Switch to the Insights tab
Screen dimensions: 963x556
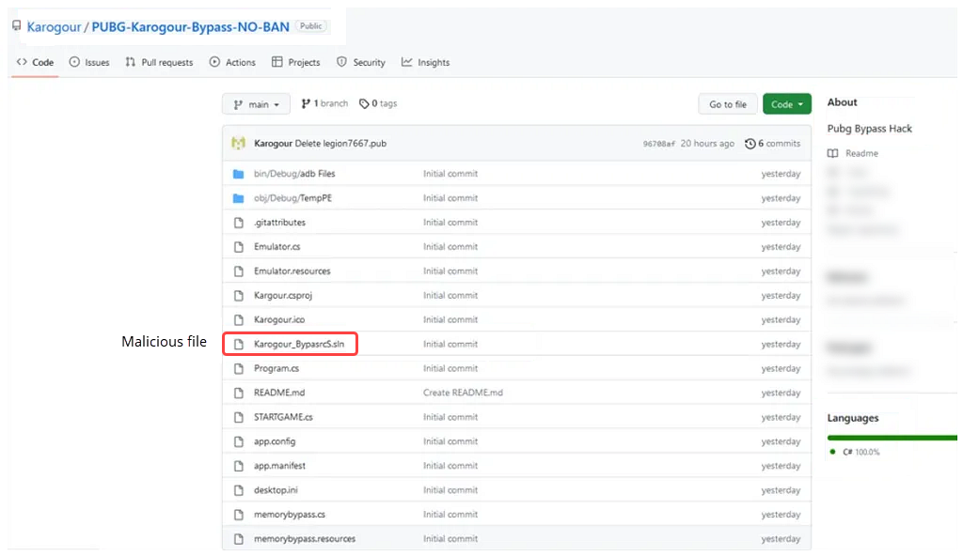pyautogui.click(x=425, y=62)
